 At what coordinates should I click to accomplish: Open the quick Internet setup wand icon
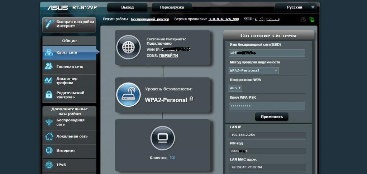coord(49,24)
